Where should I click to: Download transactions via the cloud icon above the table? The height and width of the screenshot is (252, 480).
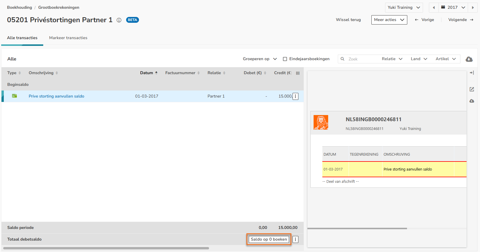(x=469, y=59)
